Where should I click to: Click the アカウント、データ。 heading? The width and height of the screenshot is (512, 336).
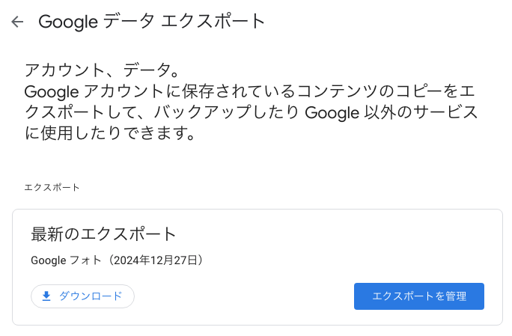[x=102, y=70]
